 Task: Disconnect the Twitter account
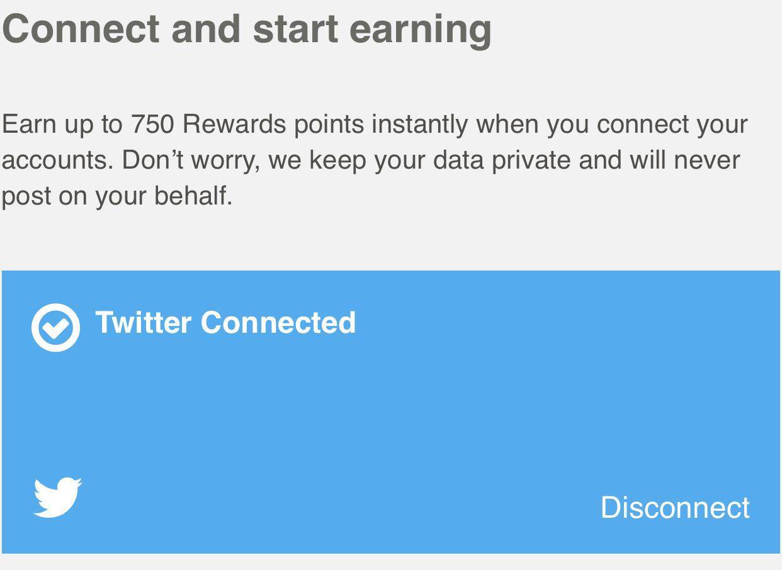pos(675,507)
